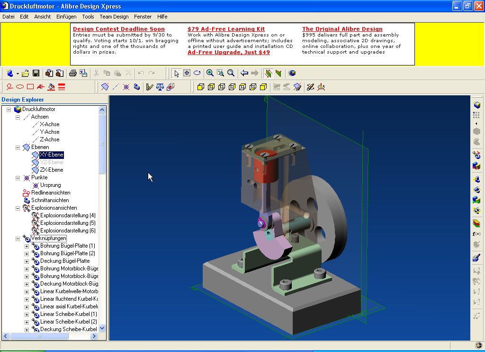The height and width of the screenshot is (352, 485).
Task: Open the $79 Ad-Free Learning Kit link
Action: pyautogui.click(x=226, y=29)
